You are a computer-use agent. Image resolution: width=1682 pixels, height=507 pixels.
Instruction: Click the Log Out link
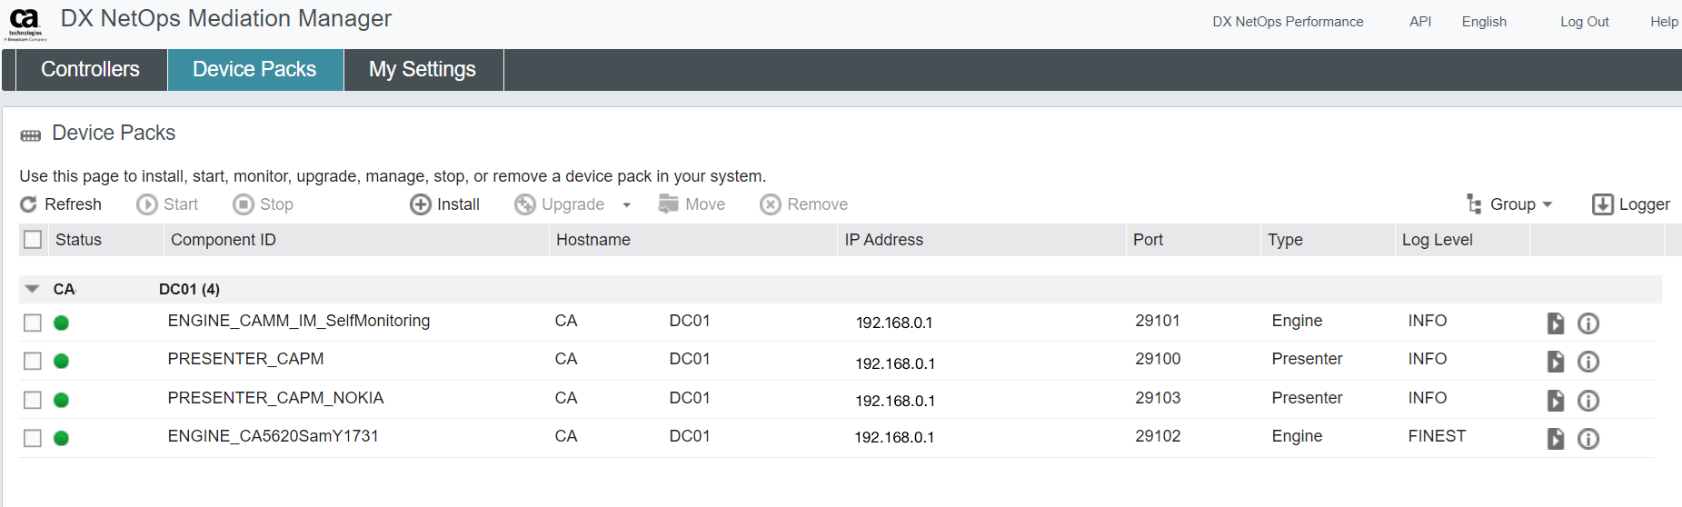click(1584, 22)
